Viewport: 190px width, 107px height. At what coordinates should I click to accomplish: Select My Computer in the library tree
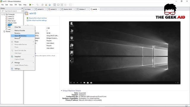[10, 14]
